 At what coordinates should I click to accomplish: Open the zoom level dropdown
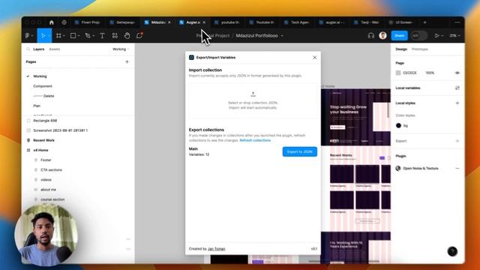(x=454, y=36)
